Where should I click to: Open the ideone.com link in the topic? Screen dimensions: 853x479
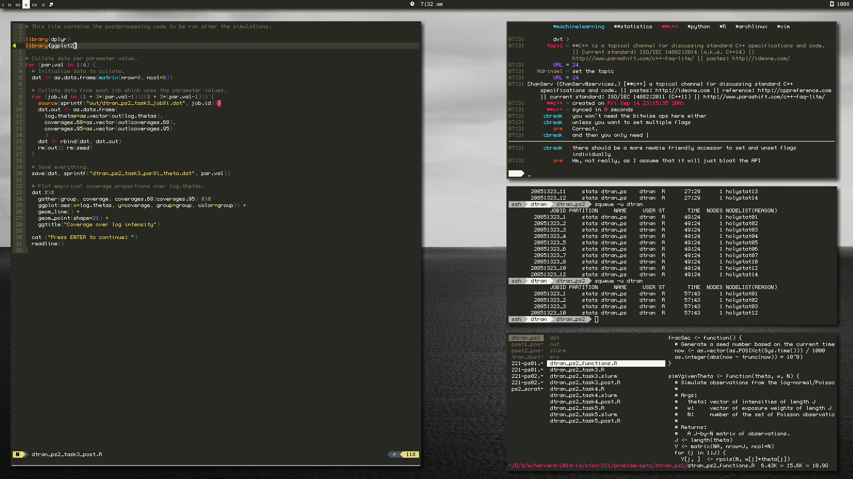pyautogui.click(x=760, y=59)
